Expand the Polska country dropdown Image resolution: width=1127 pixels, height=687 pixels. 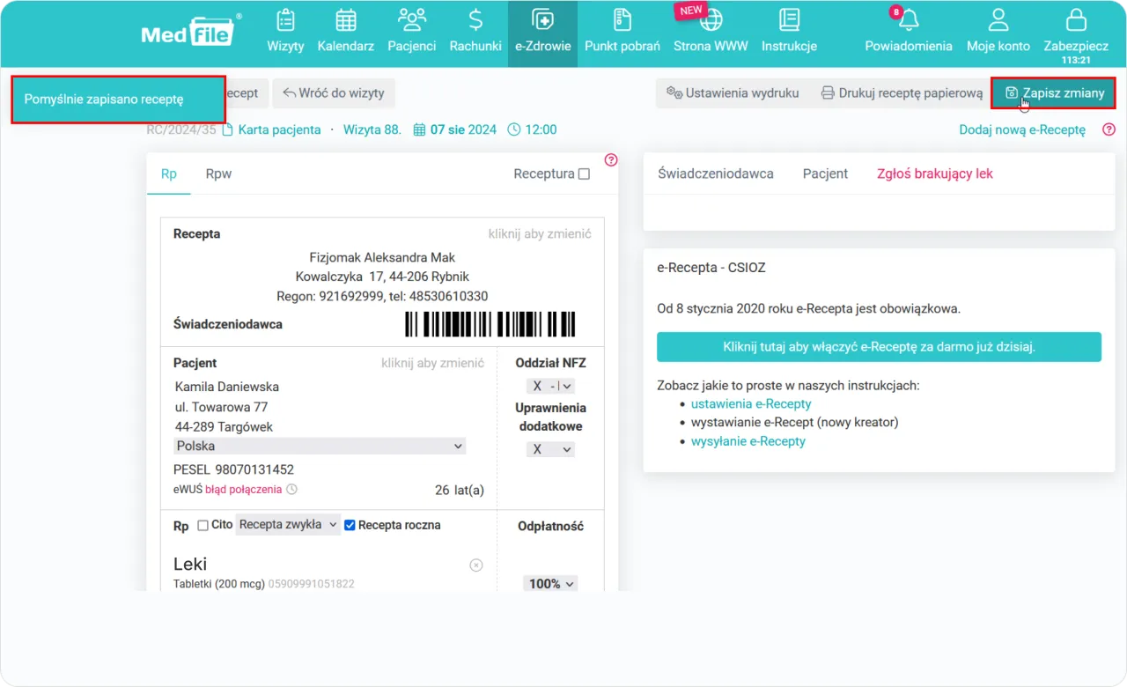tap(320, 447)
